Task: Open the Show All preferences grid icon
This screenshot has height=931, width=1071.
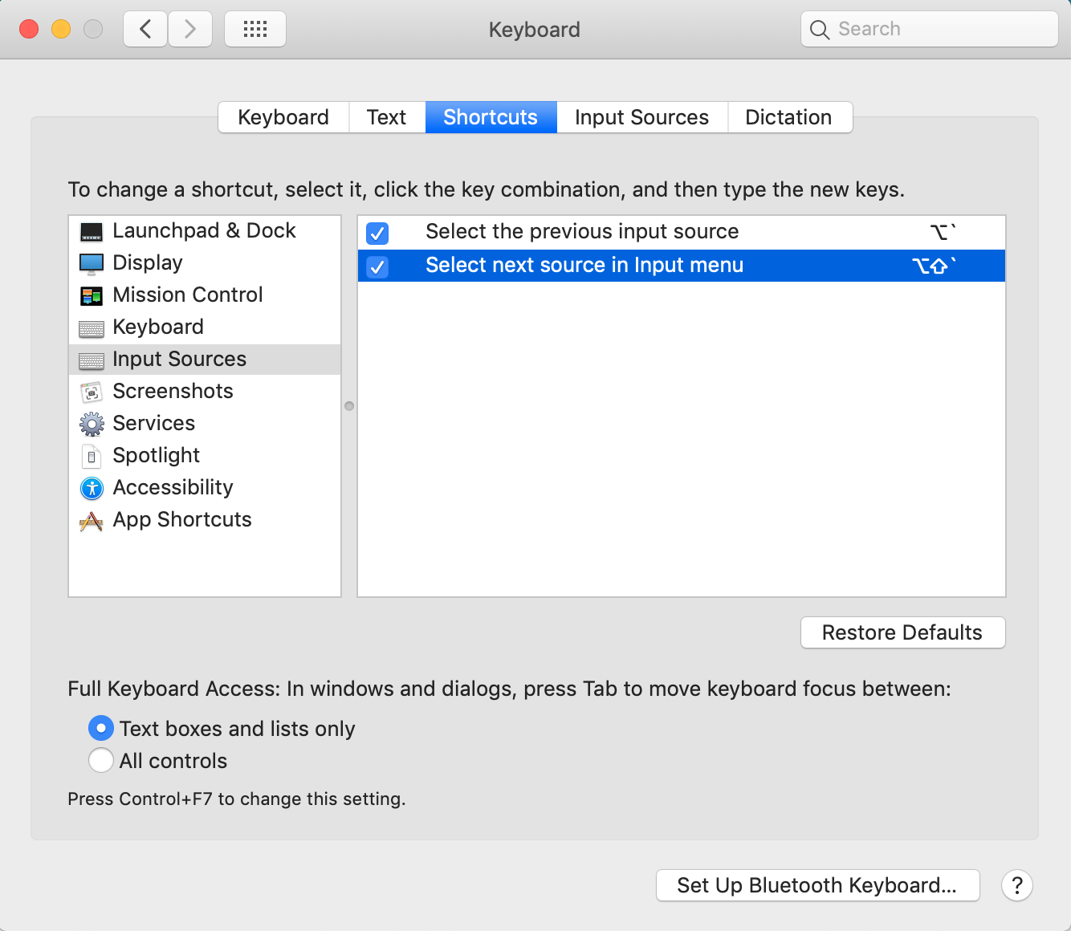Action: 255,29
